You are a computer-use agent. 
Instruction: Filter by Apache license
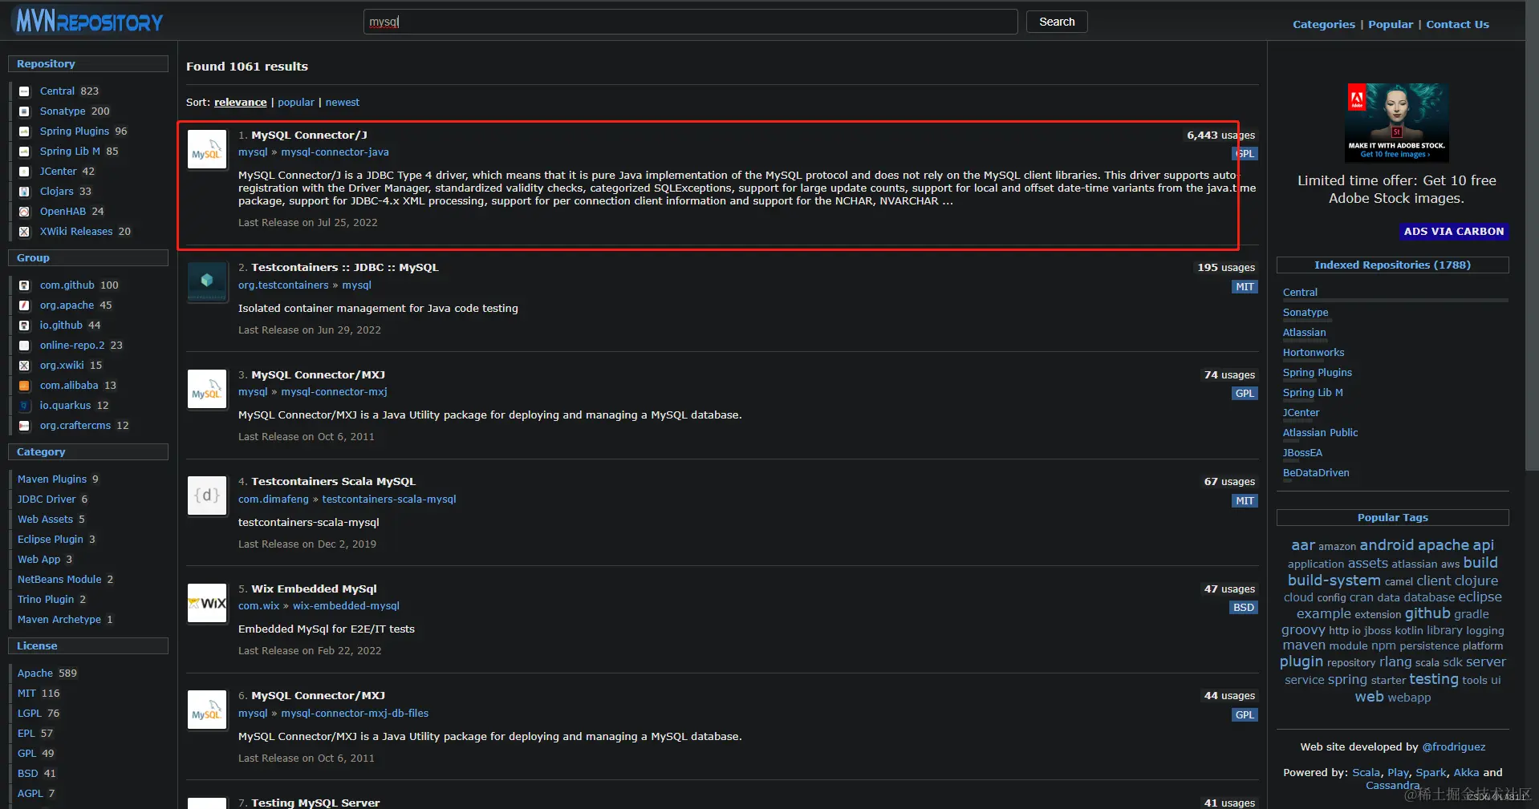click(35, 673)
